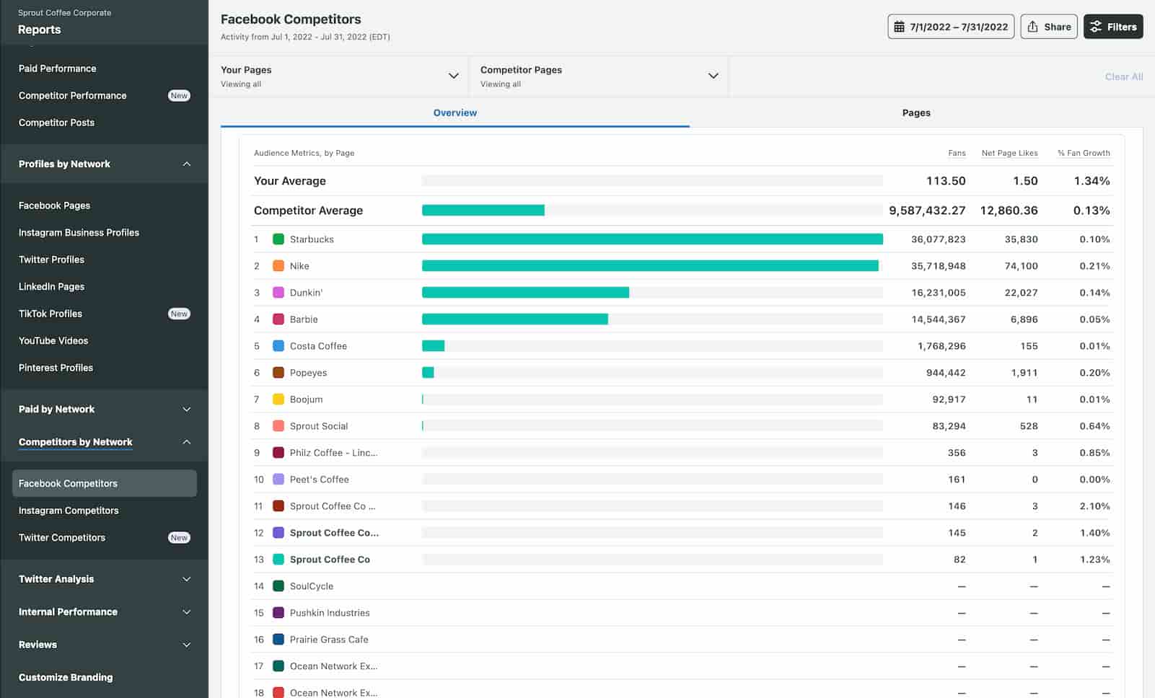Select the Overview tab
This screenshot has width=1155, height=698.
pyautogui.click(x=454, y=113)
